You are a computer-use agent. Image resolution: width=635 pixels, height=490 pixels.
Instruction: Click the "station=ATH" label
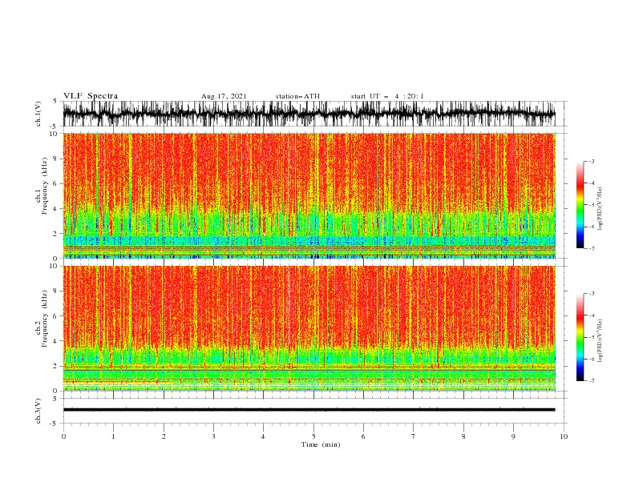[297, 96]
